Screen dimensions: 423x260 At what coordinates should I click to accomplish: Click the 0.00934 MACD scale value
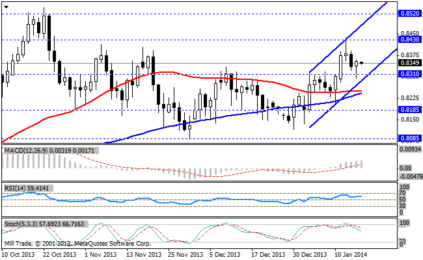(410, 149)
